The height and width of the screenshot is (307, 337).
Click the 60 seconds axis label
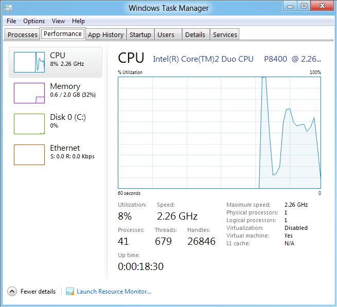tap(129, 193)
